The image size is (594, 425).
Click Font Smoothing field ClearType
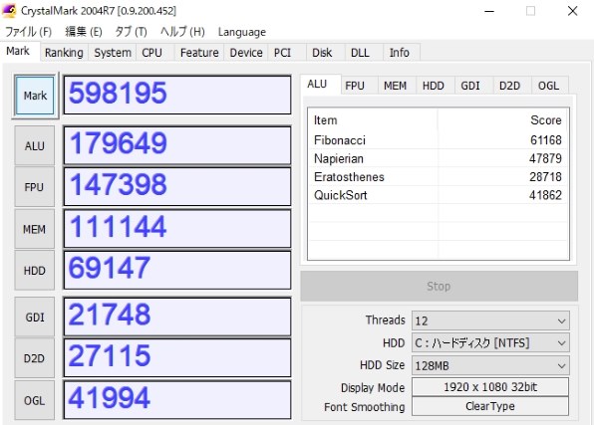click(x=490, y=406)
